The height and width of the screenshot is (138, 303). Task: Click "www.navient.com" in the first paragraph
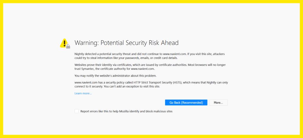(174, 54)
